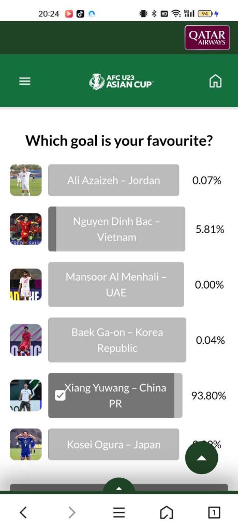The width and height of the screenshot is (238, 531).
Task: Tap the TikTok notification icon in status bar
Action: tap(80, 13)
